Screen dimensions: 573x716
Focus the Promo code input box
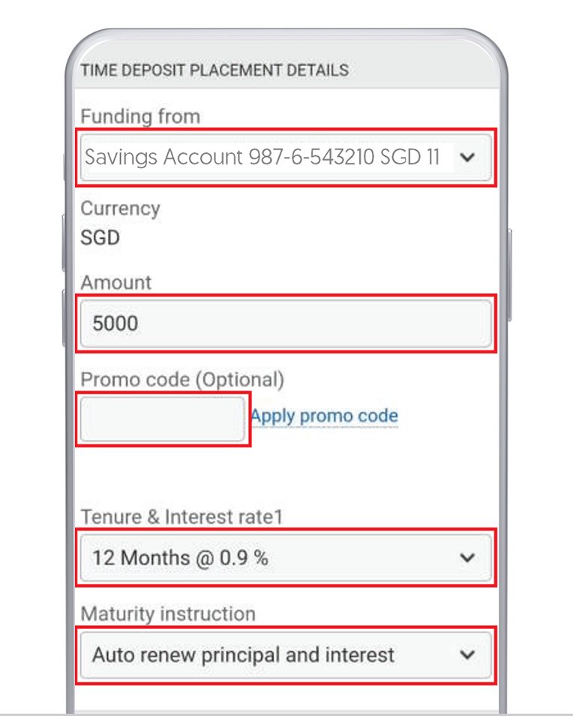pyautogui.click(x=163, y=419)
